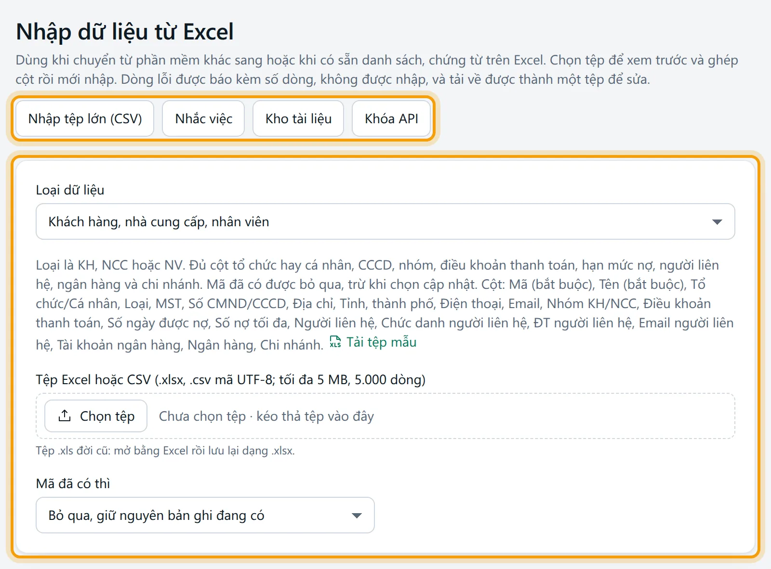Open the Khóa API section
Image resolution: width=771 pixels, height=569 pixels.
391,118
